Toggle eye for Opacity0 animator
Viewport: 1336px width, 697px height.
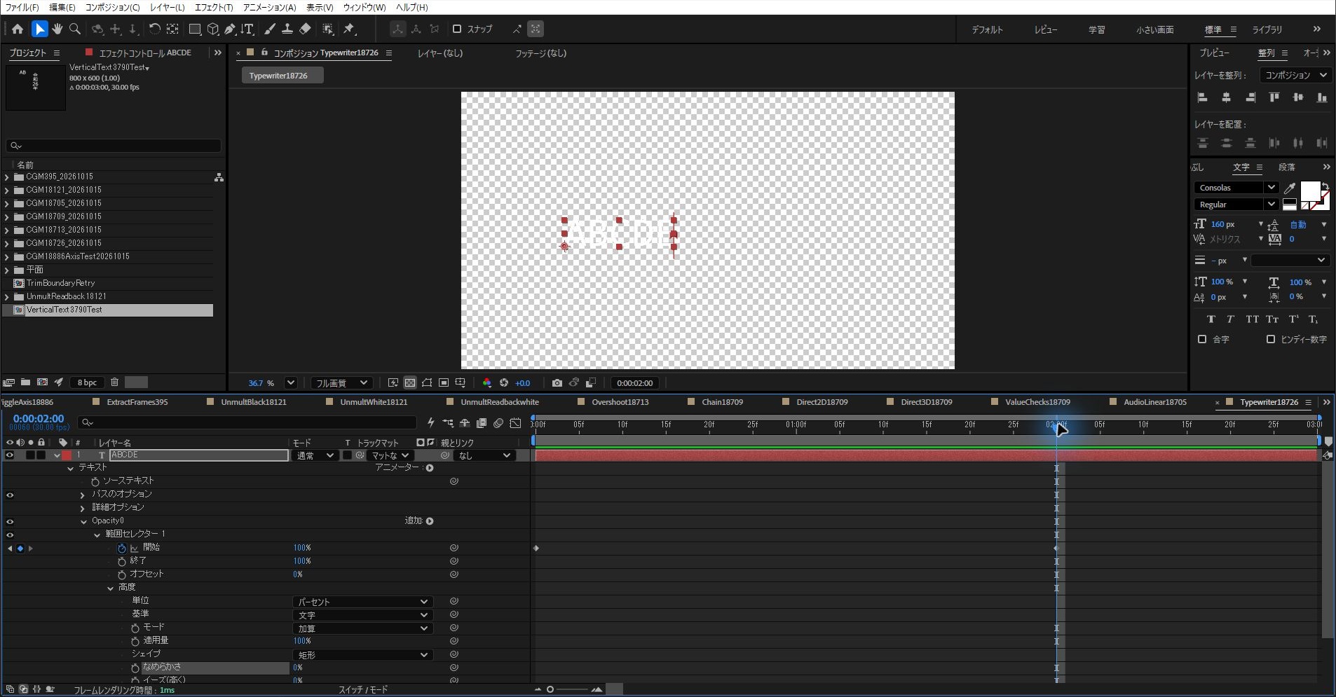(10, 522)
